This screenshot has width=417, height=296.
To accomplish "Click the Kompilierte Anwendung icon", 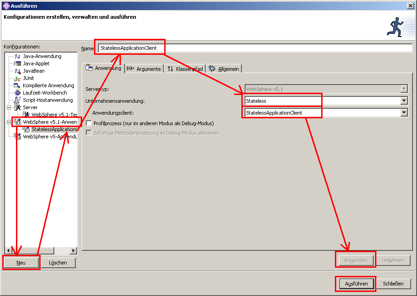I will coord(17,85).
